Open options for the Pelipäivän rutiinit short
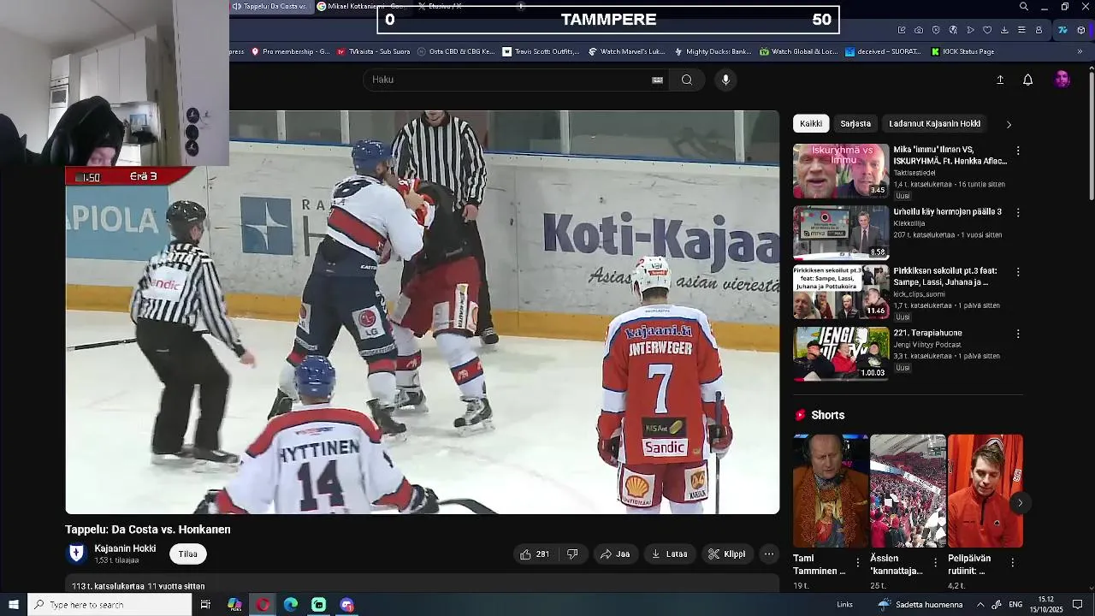1095x616 pixels. 1012,562
